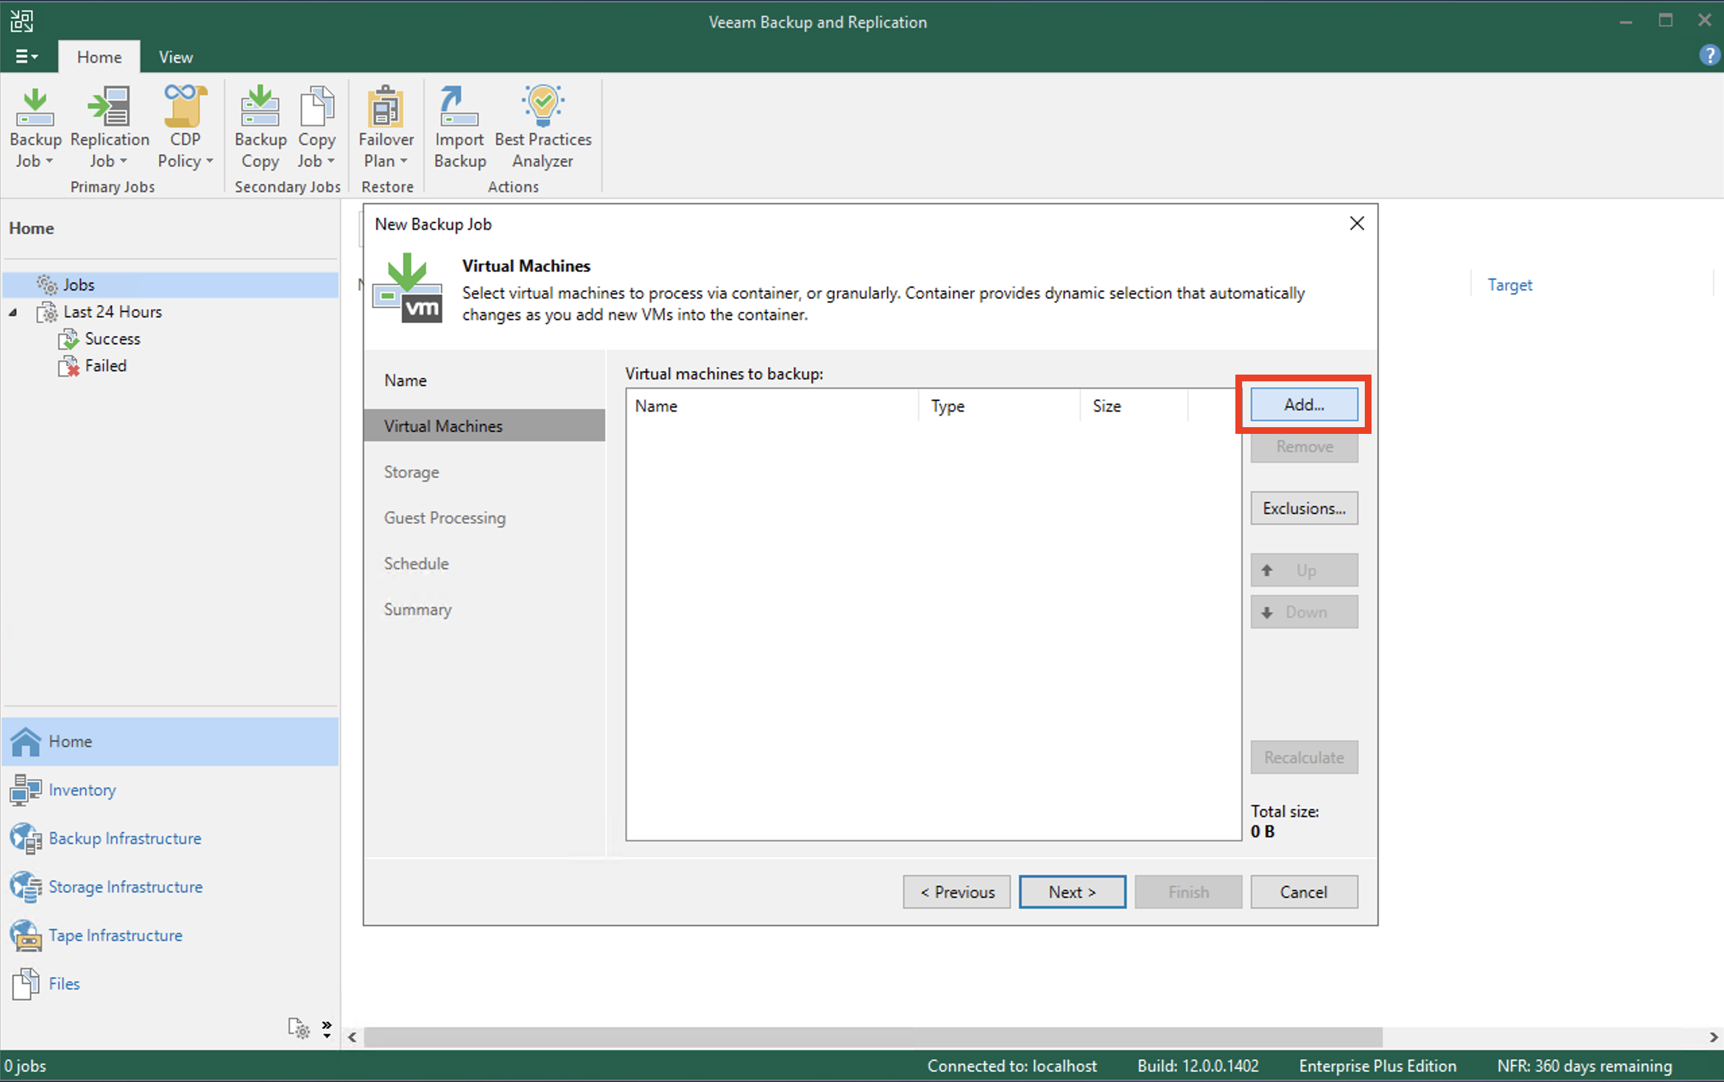The height and width of the screenshot is (1082, 1724).
Task: Click the Failover Plan ribbon icon
Action: pyautogui.click(x=386, y=107)
